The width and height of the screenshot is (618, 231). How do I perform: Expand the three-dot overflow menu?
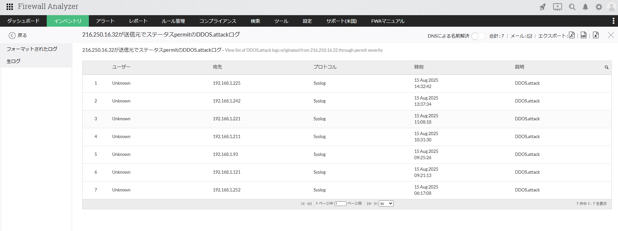coord(613,21)
